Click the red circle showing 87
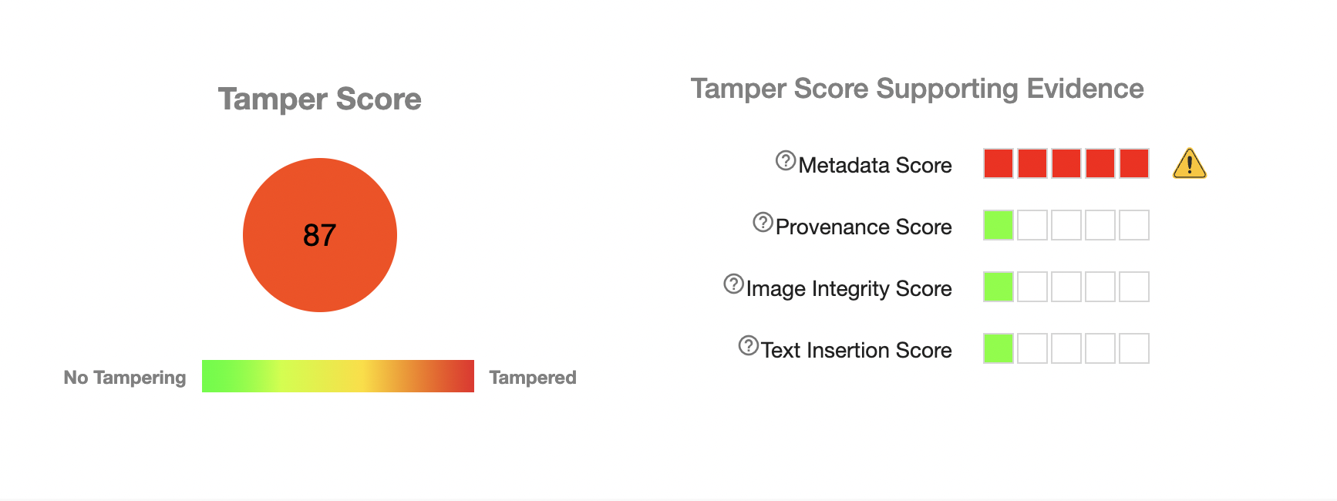 coord(320,235)
